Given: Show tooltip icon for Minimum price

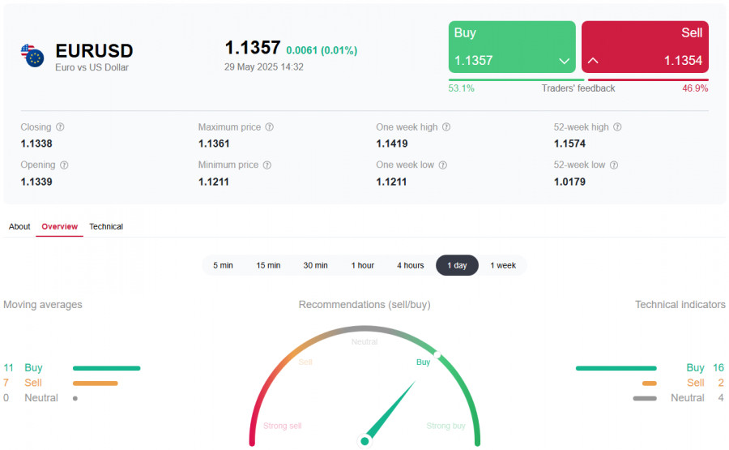Looking at the screenshot, I should [x=266, y=165].
